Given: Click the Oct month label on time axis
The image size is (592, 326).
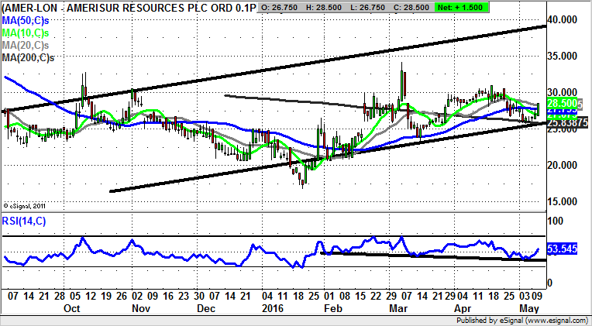Looking at the screenshot, I should (71, 308).
